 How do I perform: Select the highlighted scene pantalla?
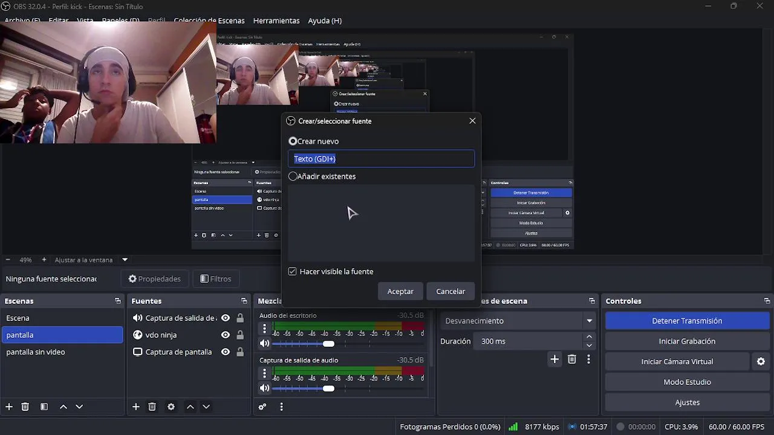click(x=63, y=335)
